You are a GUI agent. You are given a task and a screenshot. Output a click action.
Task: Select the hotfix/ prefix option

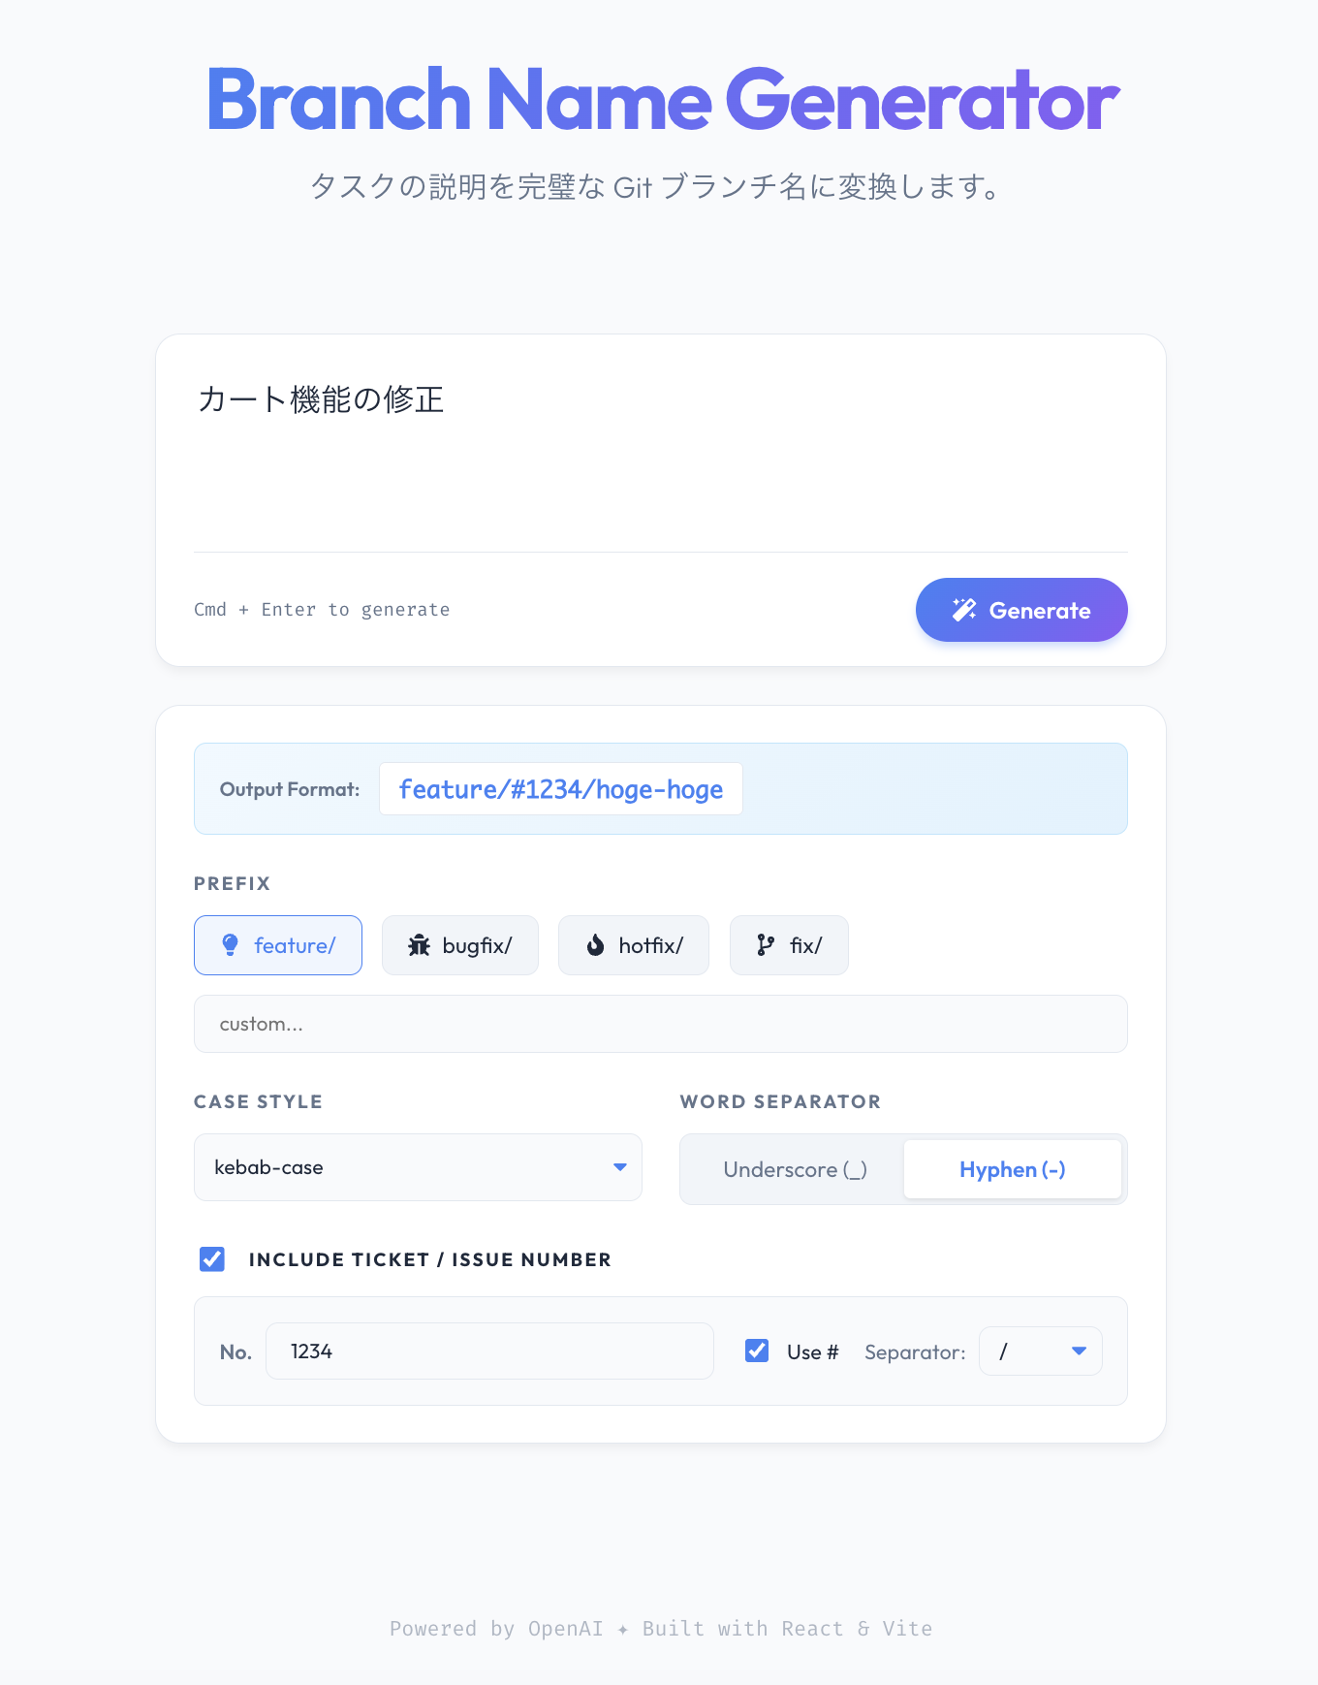coord(634,945)
